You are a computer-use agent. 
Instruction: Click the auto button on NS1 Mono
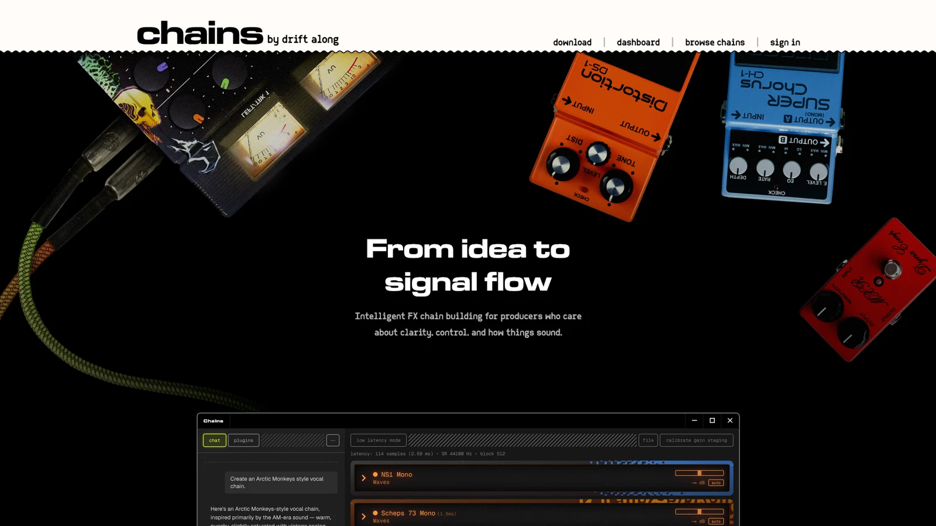(x=716, y=483)
